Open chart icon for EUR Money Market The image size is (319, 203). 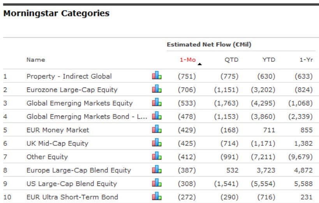[157, 129]
